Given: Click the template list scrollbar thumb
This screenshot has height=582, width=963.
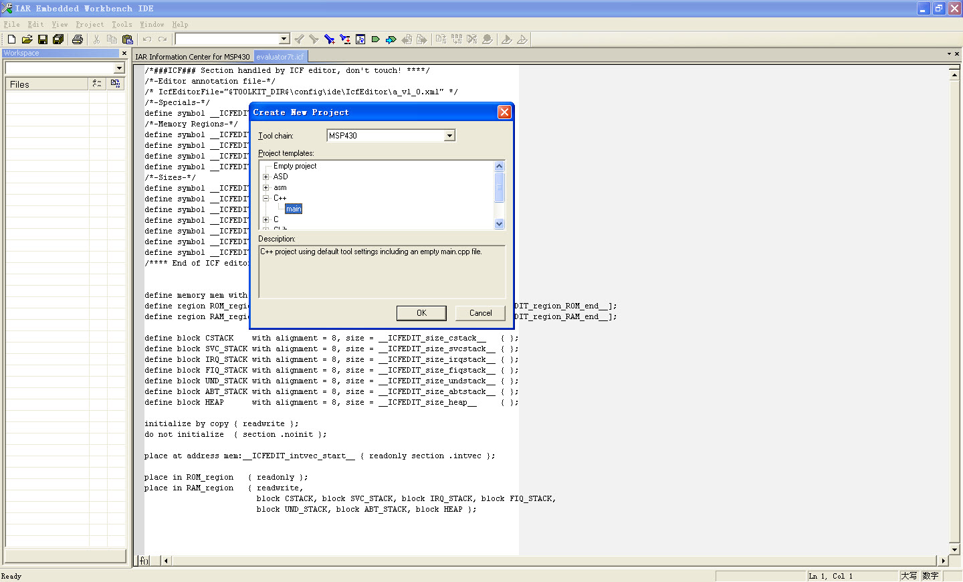Looking at the screenshot, I should (x=499, y=187).
